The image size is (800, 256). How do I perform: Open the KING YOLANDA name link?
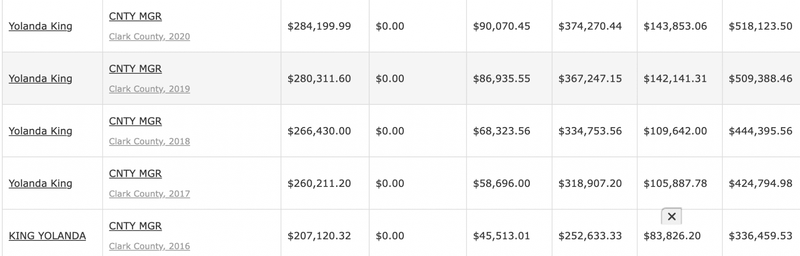pos(47,236)
